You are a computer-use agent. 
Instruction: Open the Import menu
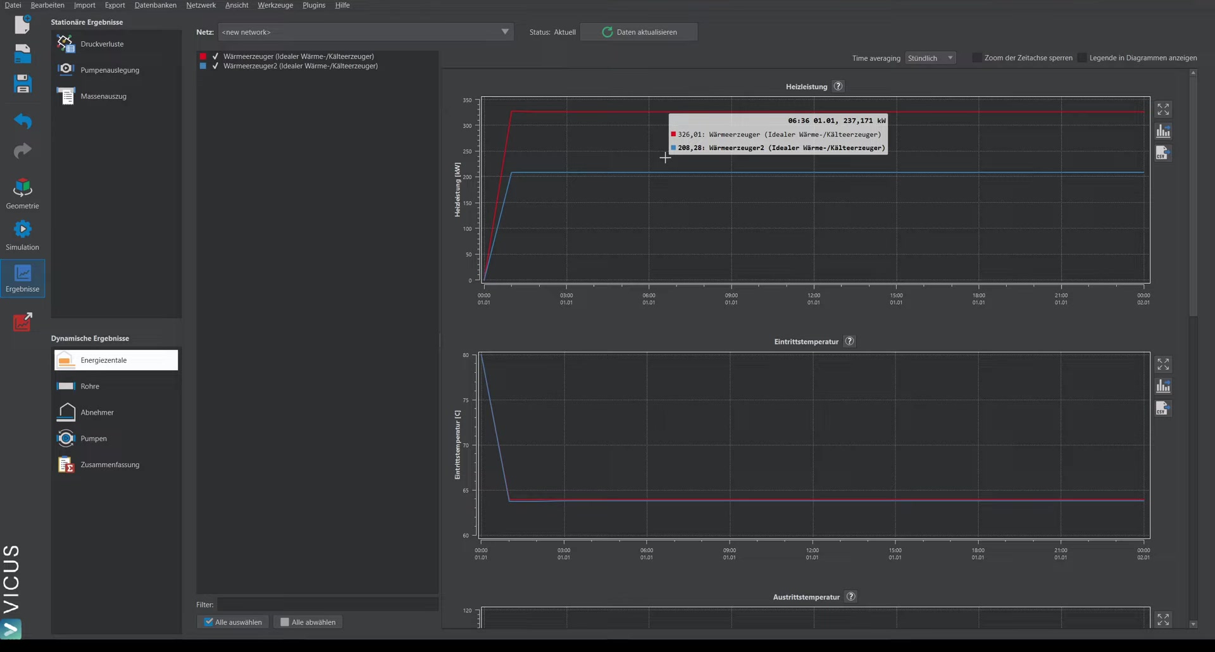85,5
